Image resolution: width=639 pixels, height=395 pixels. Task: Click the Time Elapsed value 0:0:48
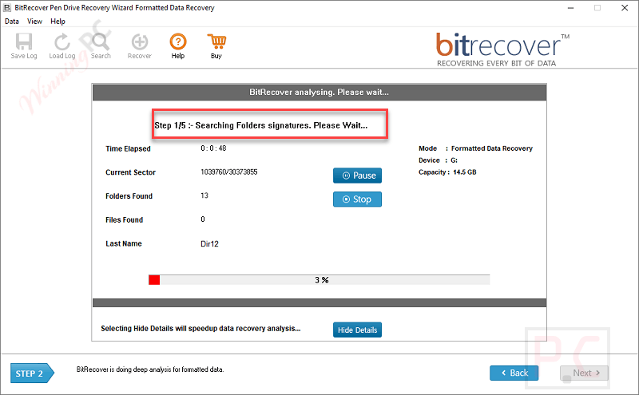pos(213,148)
